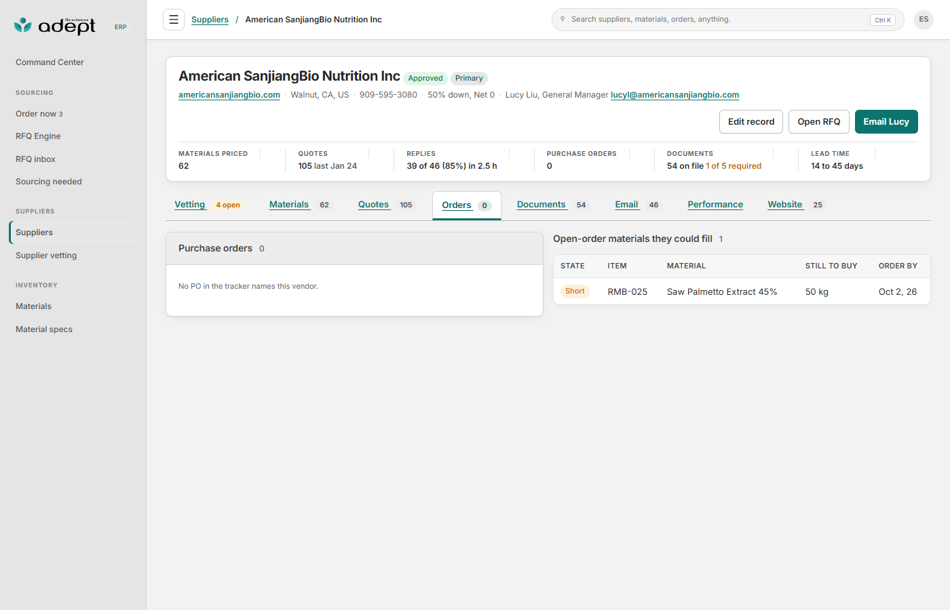This screenshot has width=950, height=610.
Task: Click Saw Palmetto Extract 45% material
Action: tap(722, 292)
